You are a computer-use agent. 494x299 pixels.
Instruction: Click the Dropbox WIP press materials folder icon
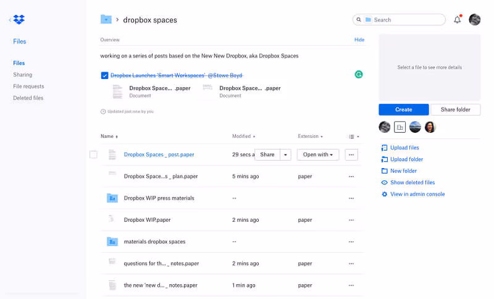[x=112, y=198]
